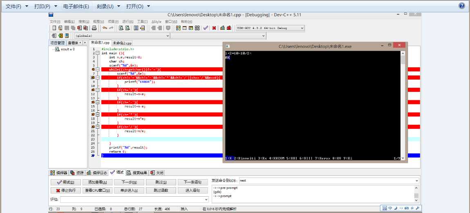Open the empty members dropdown beside (globals)
Viewport: 470px width, 213px height.
264,35
